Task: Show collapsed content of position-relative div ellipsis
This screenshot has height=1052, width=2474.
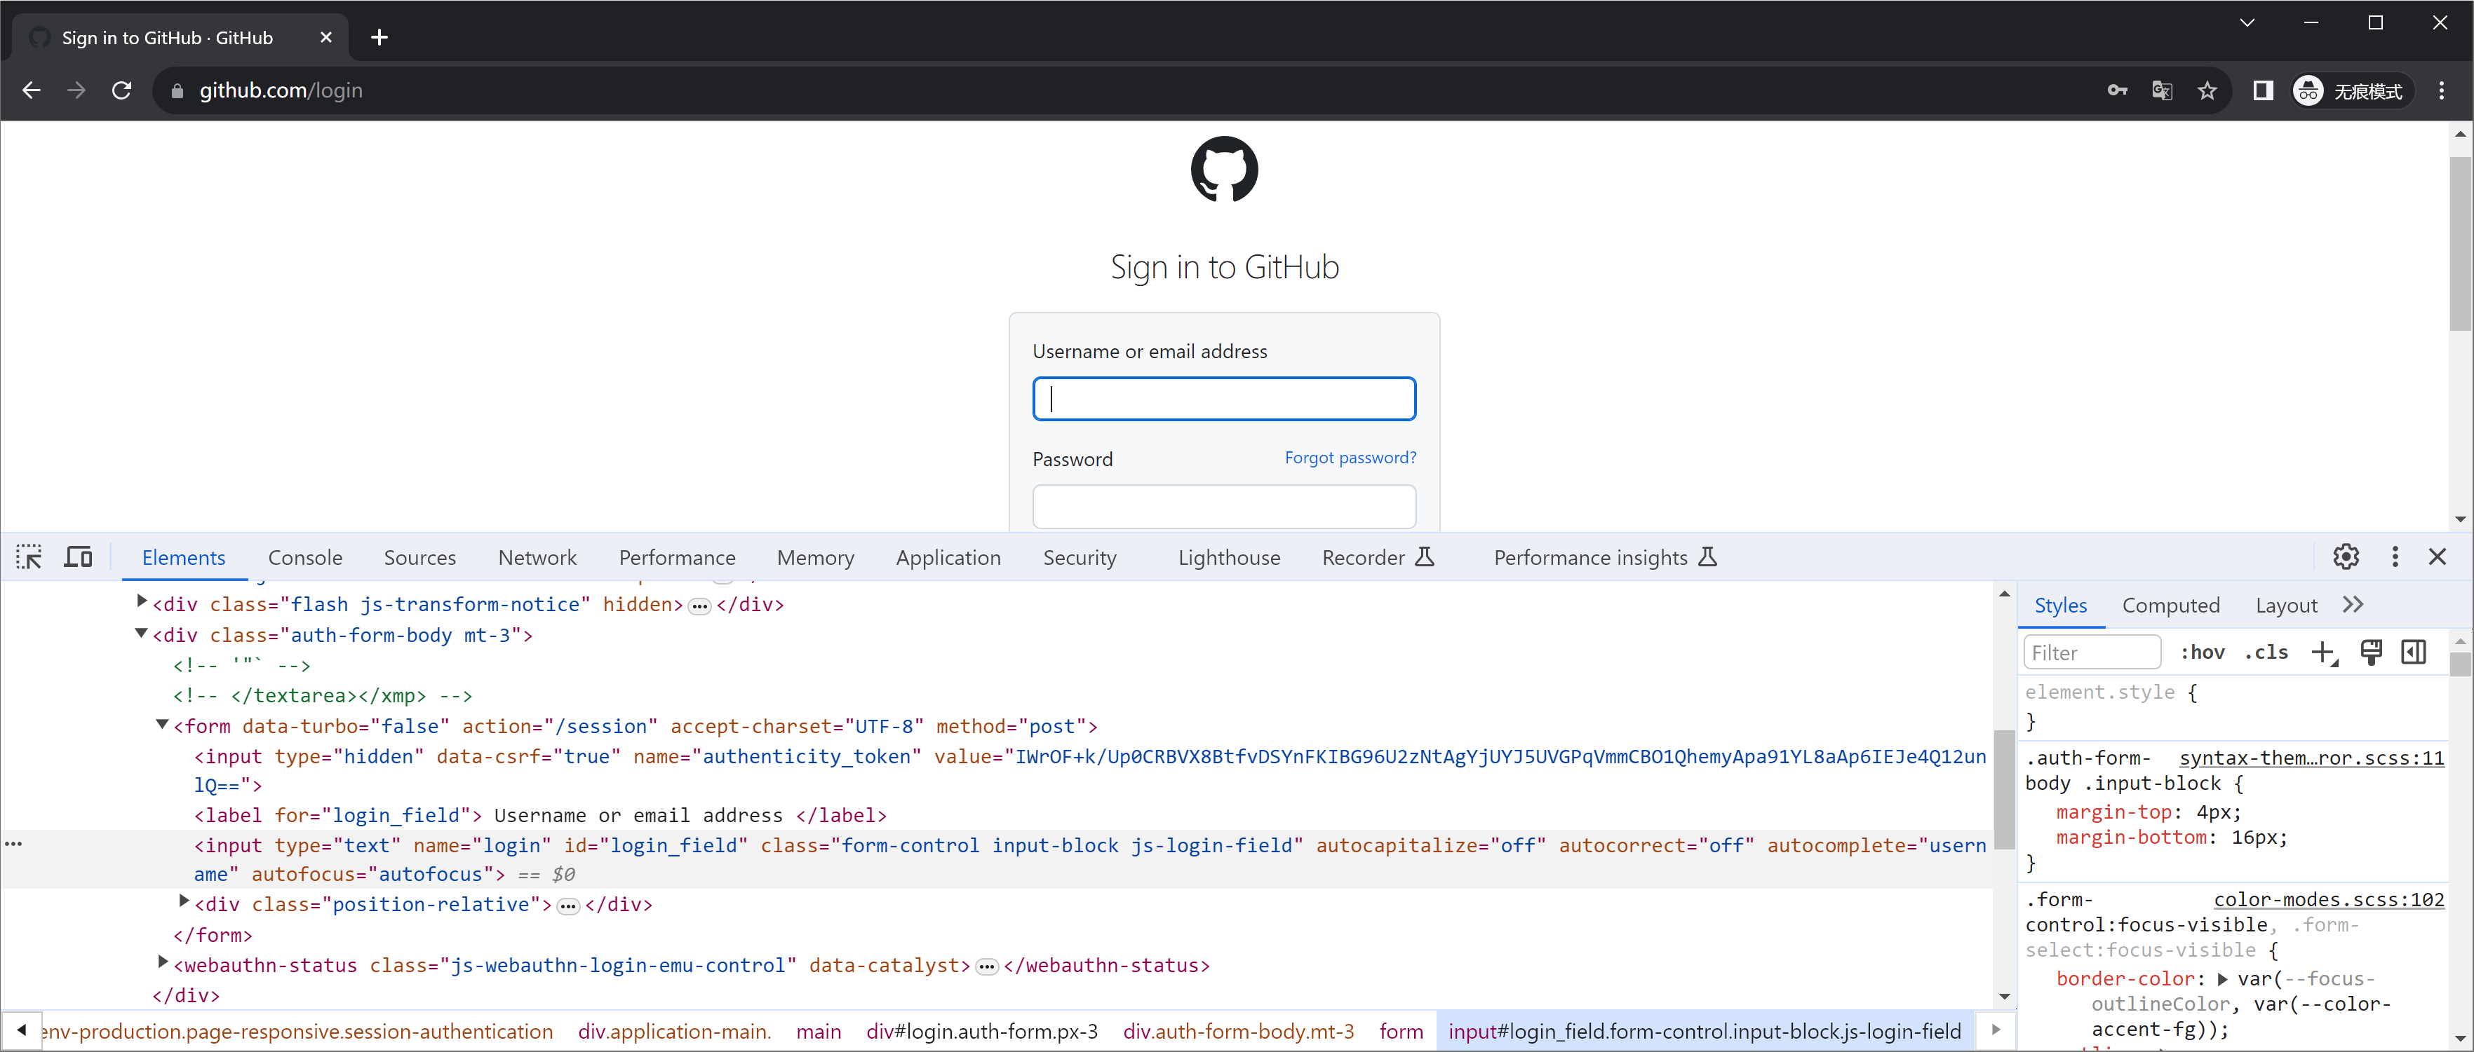Action: (x=569, y=906)
